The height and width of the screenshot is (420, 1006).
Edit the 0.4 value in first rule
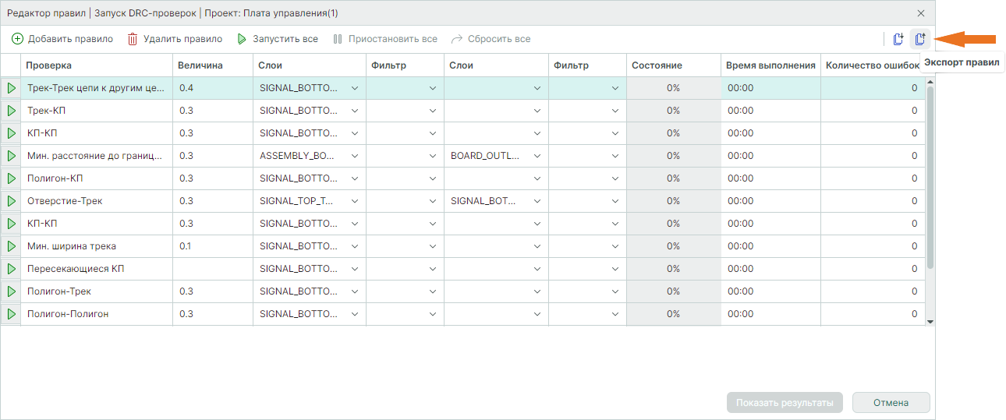[x=211, y=88]
